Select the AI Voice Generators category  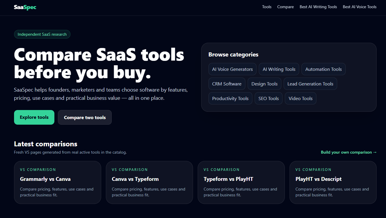coord(232,69)
